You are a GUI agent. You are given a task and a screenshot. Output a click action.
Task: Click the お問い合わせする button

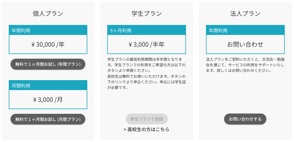[245, 119]
